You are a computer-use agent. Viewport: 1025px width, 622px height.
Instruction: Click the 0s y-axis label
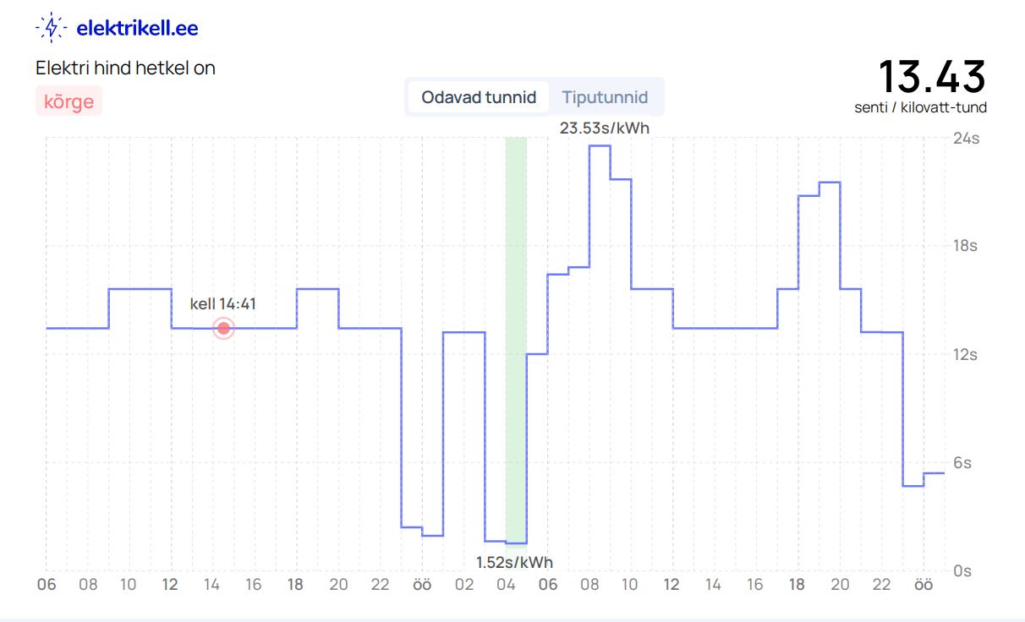(x=962, y=570)
